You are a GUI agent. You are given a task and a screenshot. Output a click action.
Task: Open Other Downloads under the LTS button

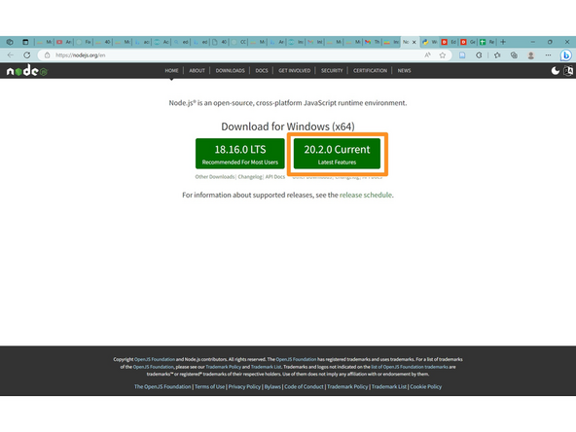point(214,177)
